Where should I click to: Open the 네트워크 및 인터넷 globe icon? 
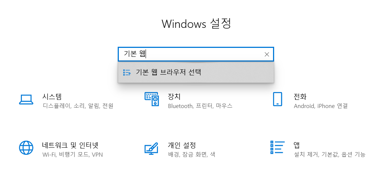pyautogui.click(x=26, y=148)
